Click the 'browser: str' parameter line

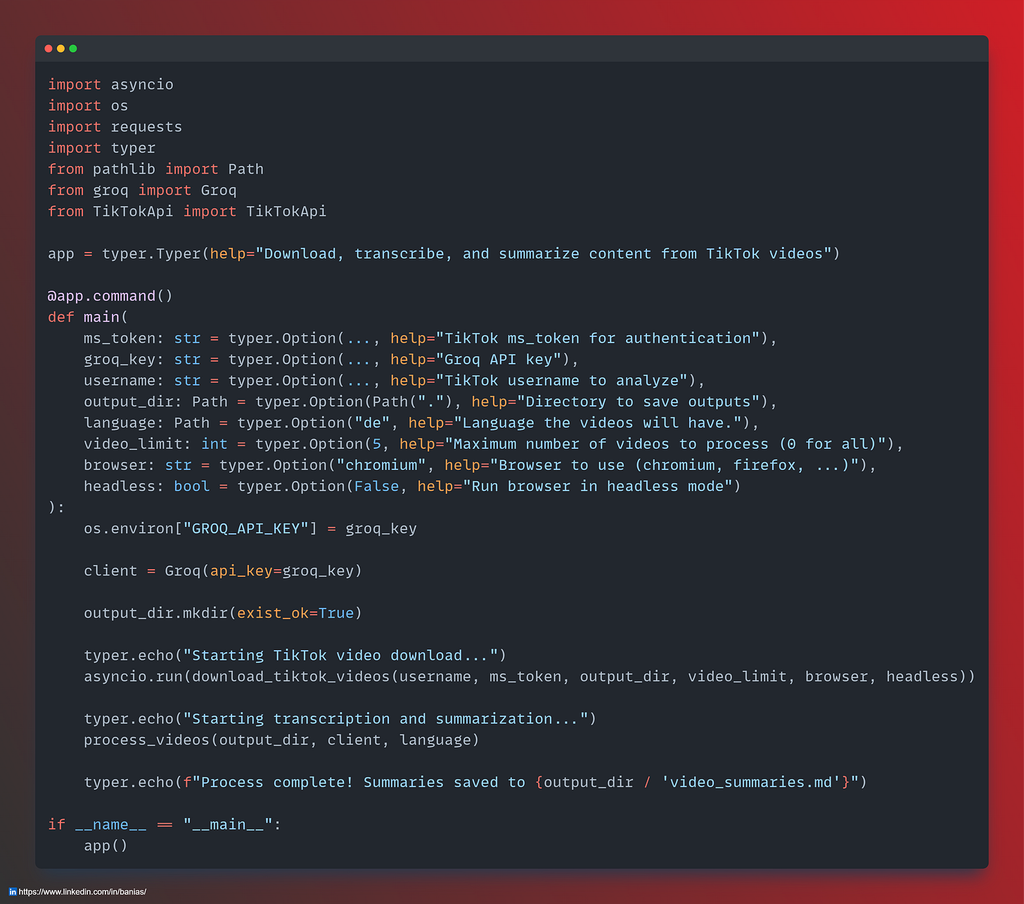tap(480, 464)
